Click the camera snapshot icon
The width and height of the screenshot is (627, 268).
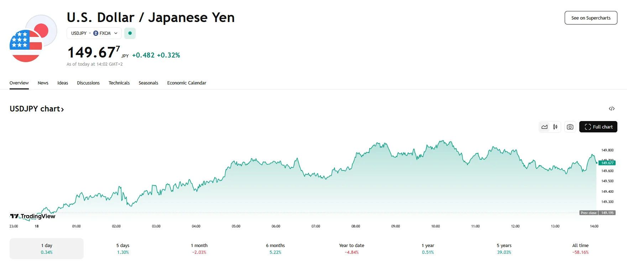click(x=570, y=127)
